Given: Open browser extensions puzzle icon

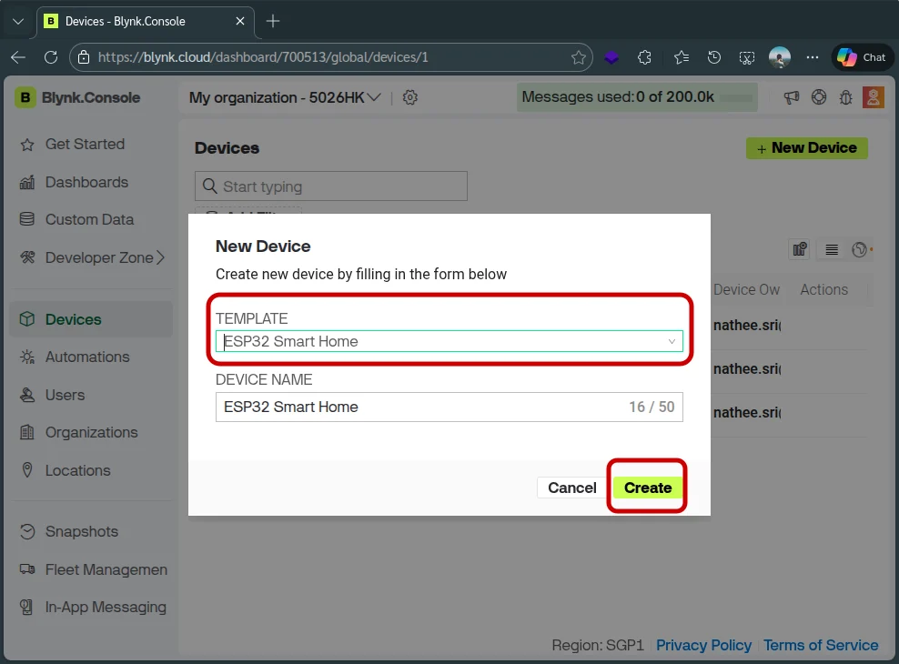Looking at the screenshot, I should [x=644, y=57].
